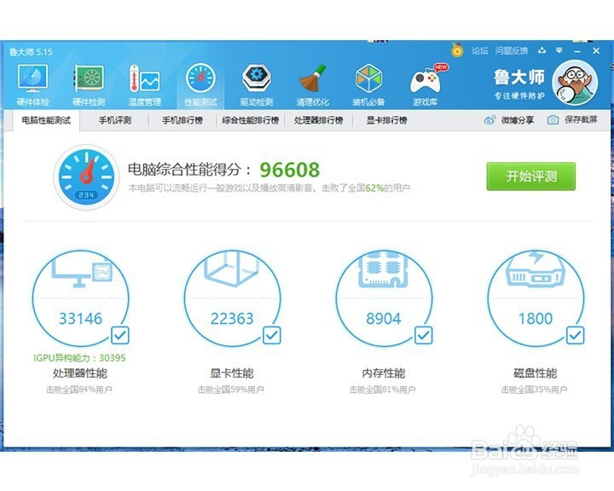Open the 论坛 forum link
The width and height of the screenshot is (614, 491).
click(x=479, y=50)
